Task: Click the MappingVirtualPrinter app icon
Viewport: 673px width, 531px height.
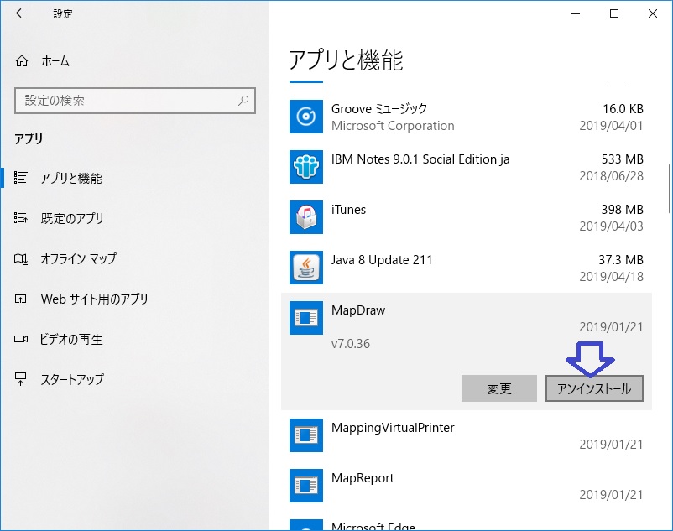Action: coord(306,435)
